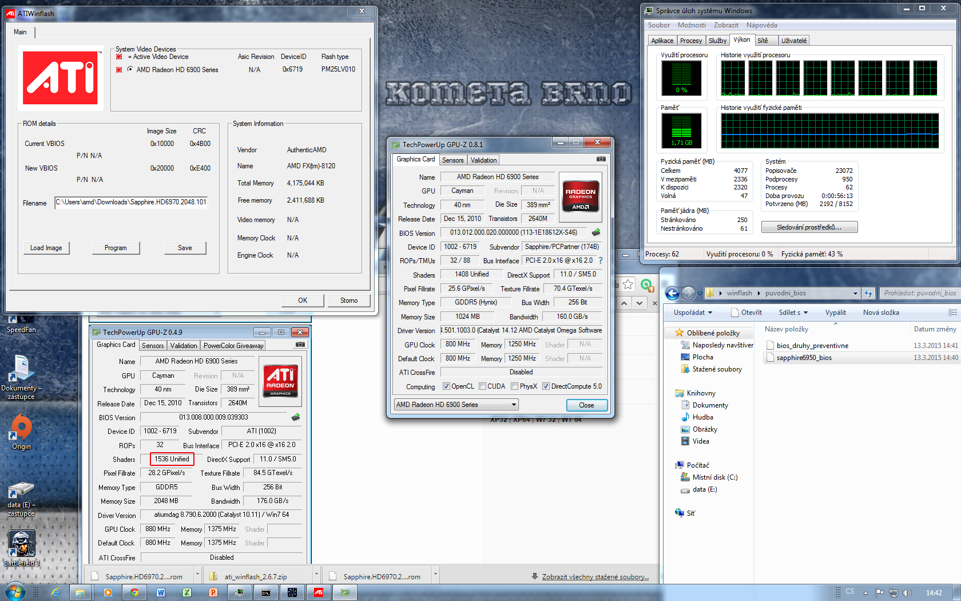
Task: Click the bookmark star in the browser
Action: pos(628,284)
